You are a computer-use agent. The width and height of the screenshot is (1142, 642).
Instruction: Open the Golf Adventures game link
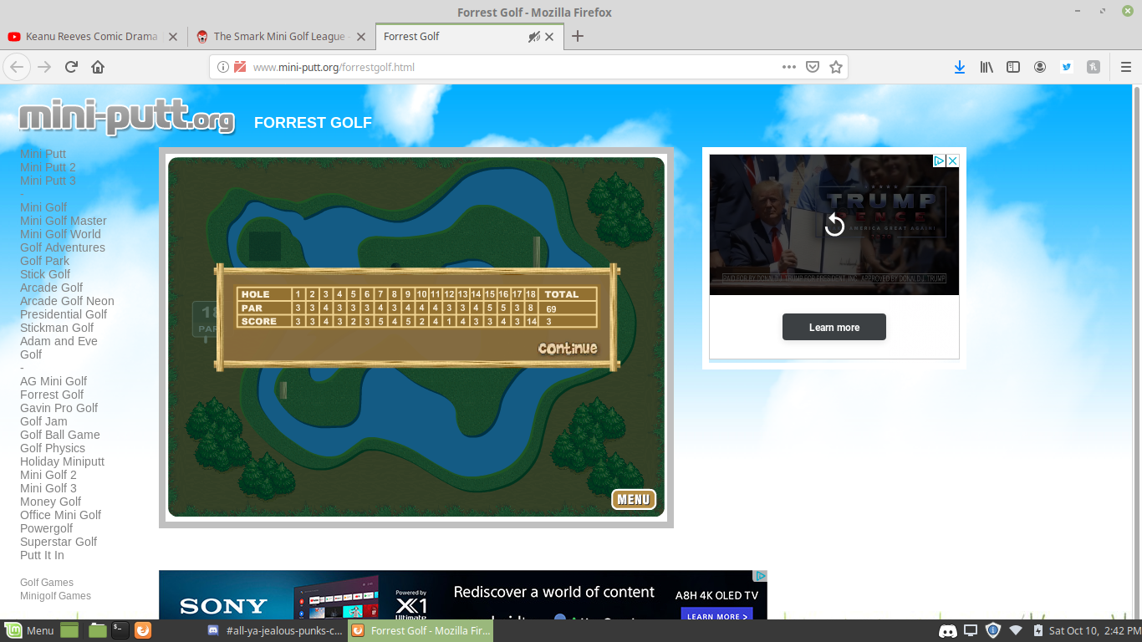click(63, 247)
